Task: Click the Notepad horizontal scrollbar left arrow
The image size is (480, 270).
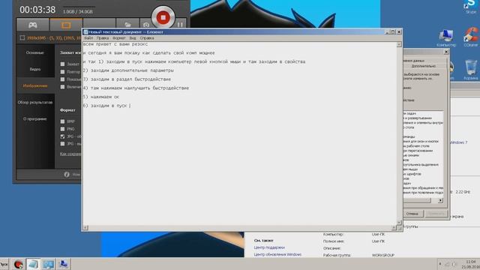Action: (x=85, y=228)
